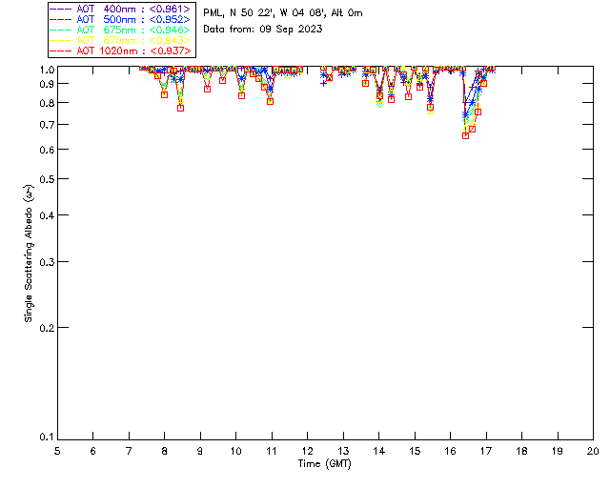Click the y-axis tick label 0.3
The width and height of the screenshot is (610, 488).
(x=47, y=262)
